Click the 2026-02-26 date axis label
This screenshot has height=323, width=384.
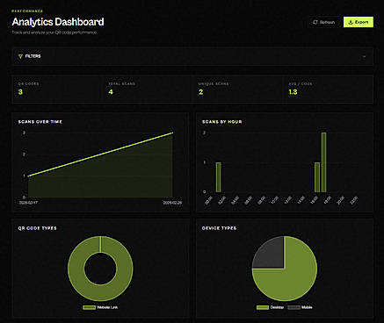click(172, 203)
